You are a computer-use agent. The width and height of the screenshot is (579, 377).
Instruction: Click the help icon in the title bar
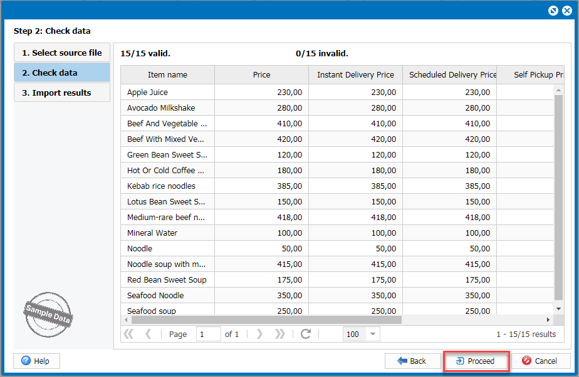[553, 11]
